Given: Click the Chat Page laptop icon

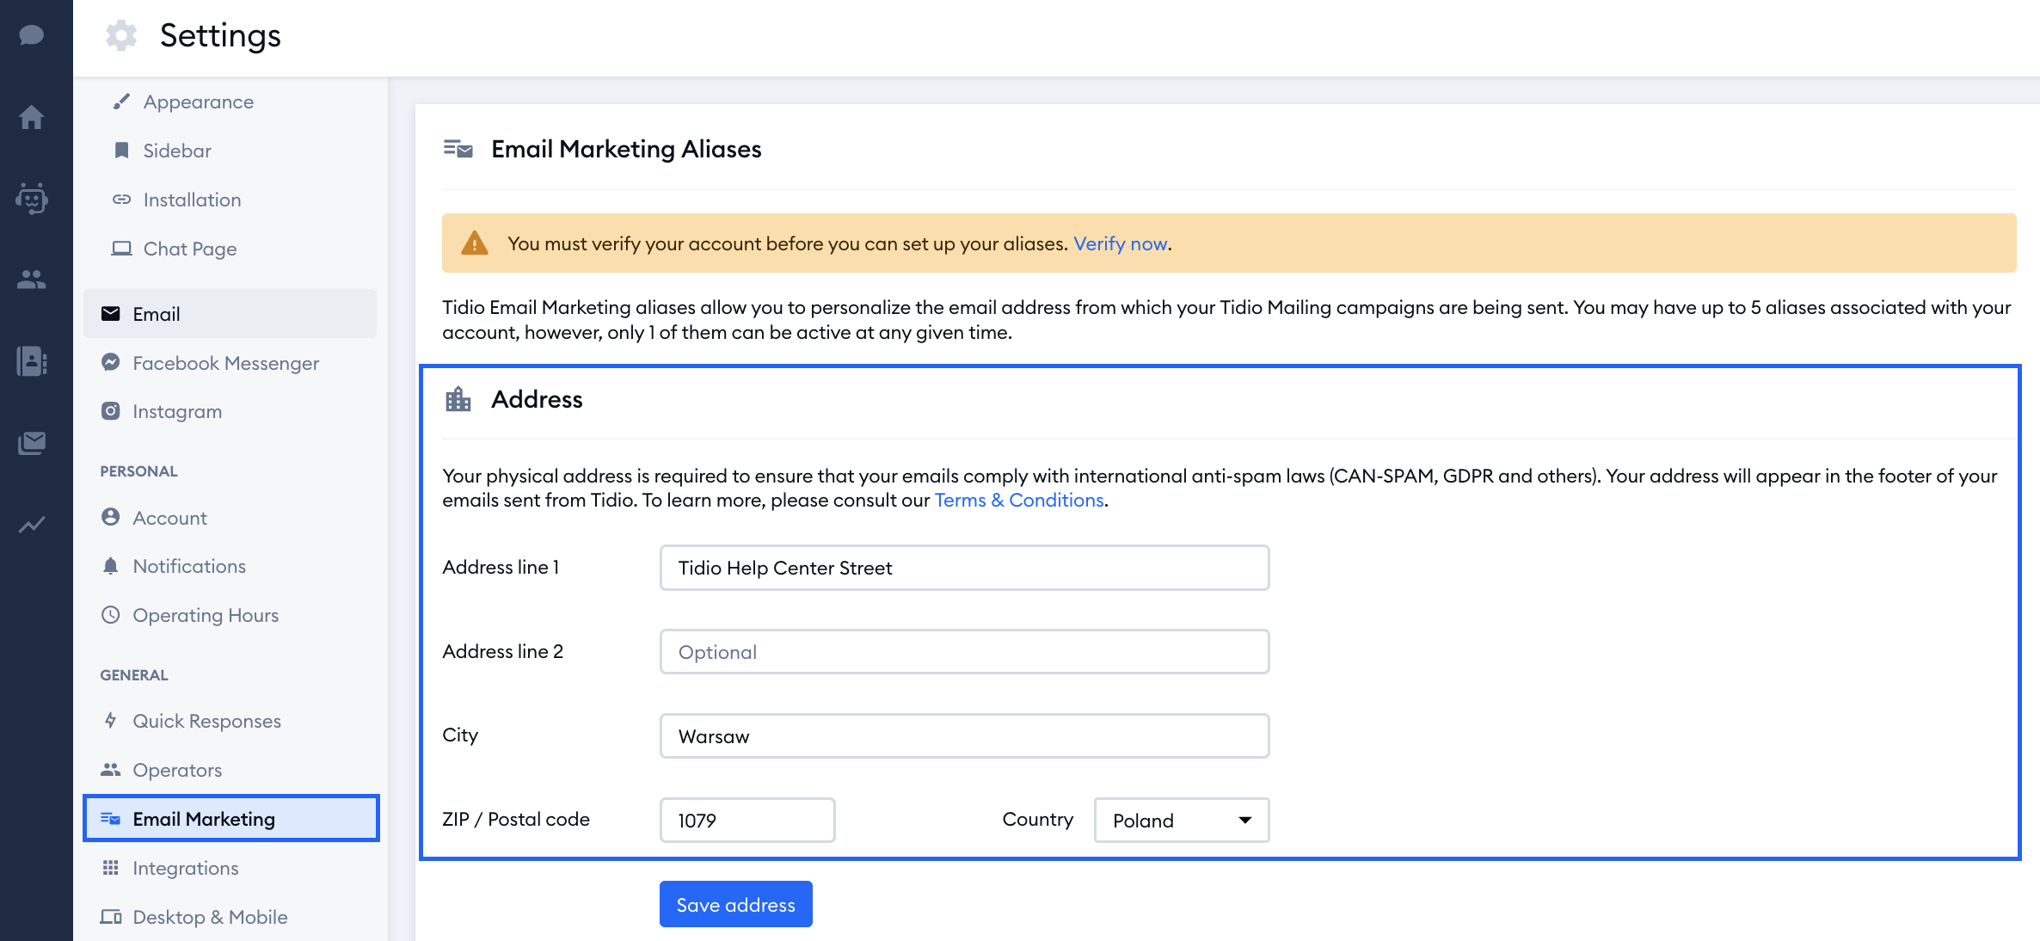Looking at the screenshot, I should point(121,249).
